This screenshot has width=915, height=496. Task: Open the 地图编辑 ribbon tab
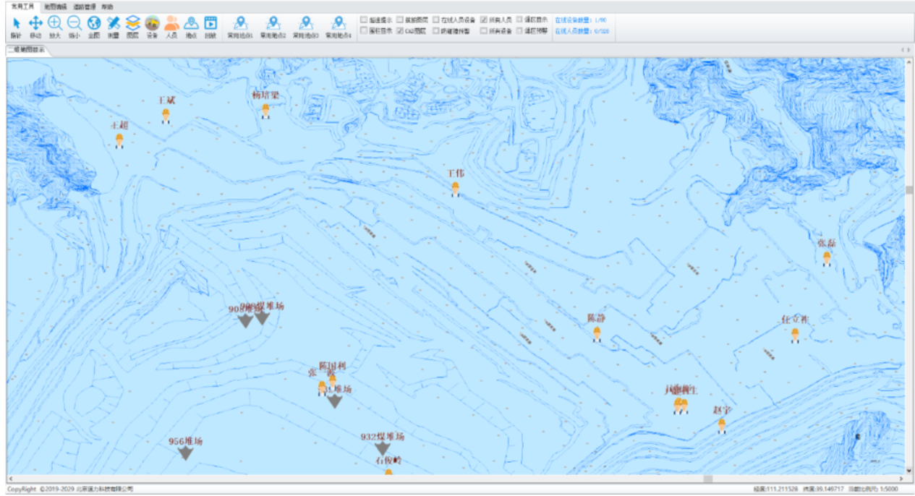[55, 6]
